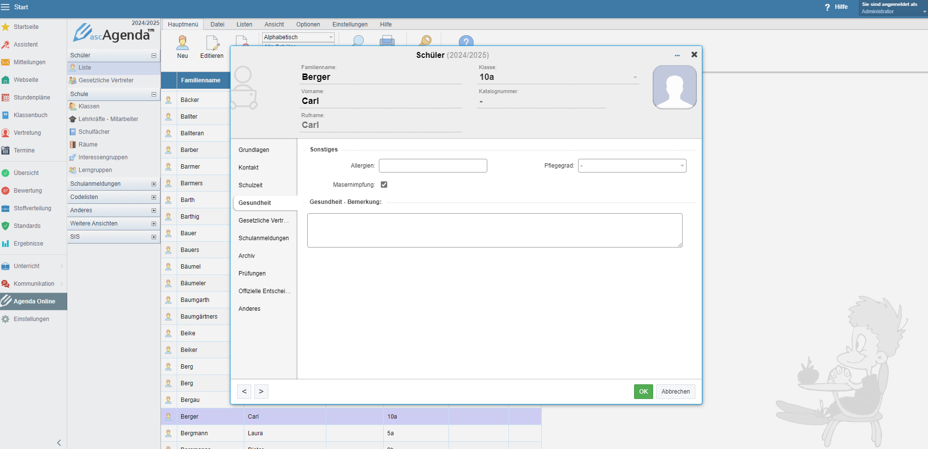Click the student profile photo placeholder
This screenshot has width=928, height=449.
pyautogui.click(x=674, y=87)
